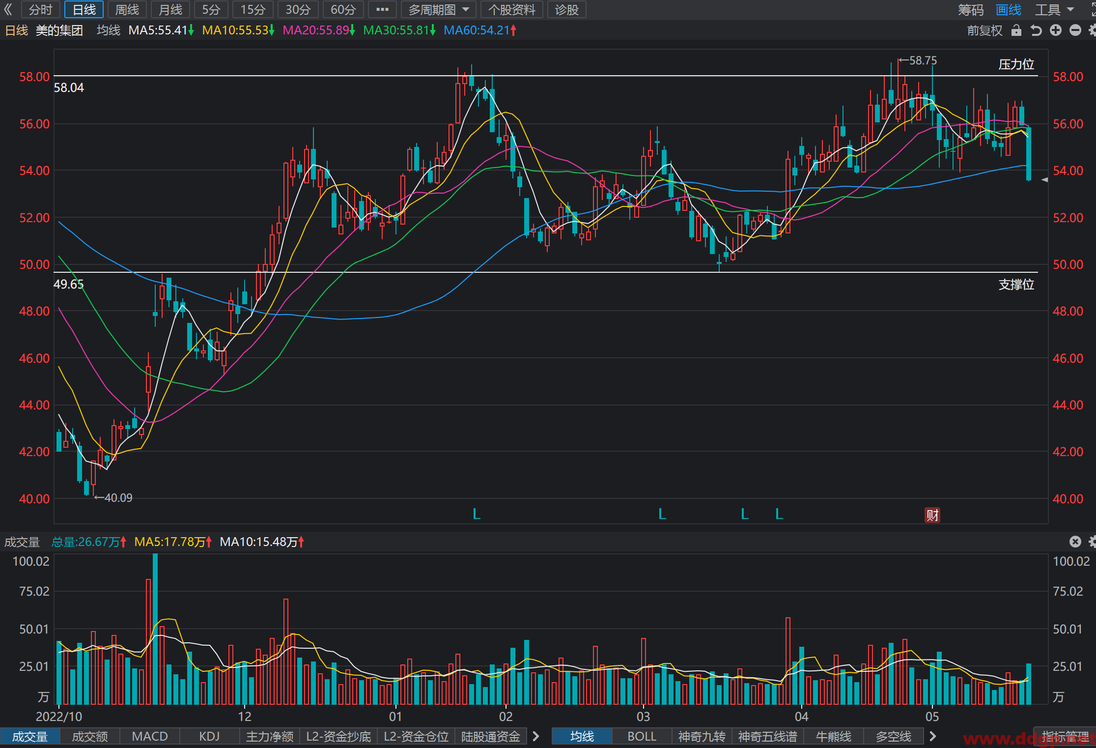Toggle the 画线 drawing mode
1096x748 pixels.
[1008, 9]
